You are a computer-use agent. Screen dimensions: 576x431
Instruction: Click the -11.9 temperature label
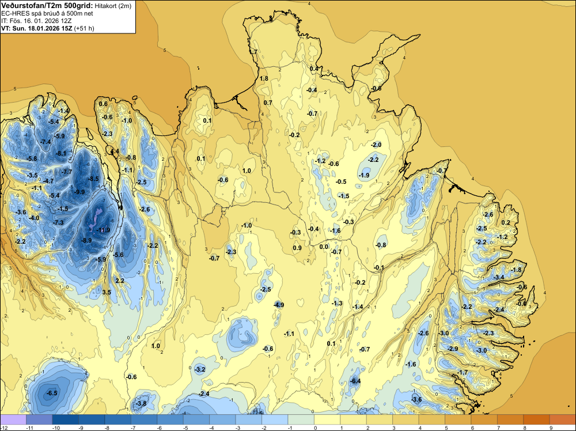[103, 230]
